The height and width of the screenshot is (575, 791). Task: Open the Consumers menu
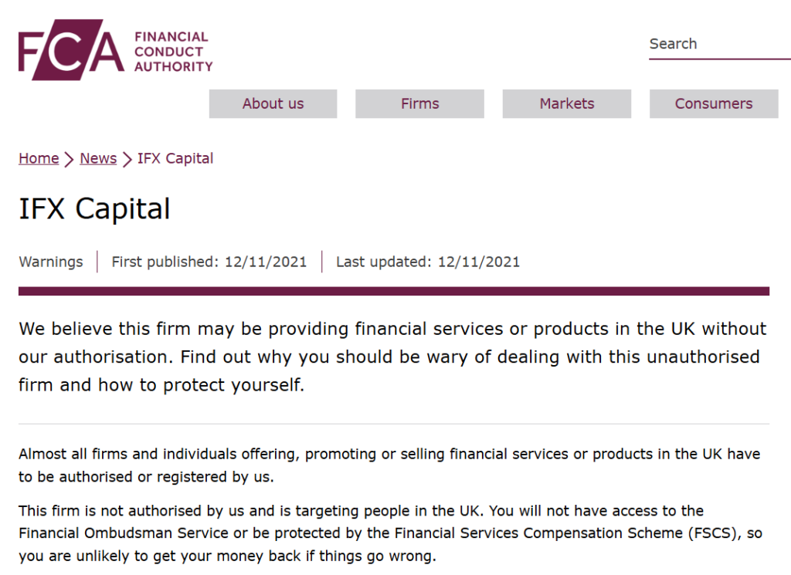point(714,104)
